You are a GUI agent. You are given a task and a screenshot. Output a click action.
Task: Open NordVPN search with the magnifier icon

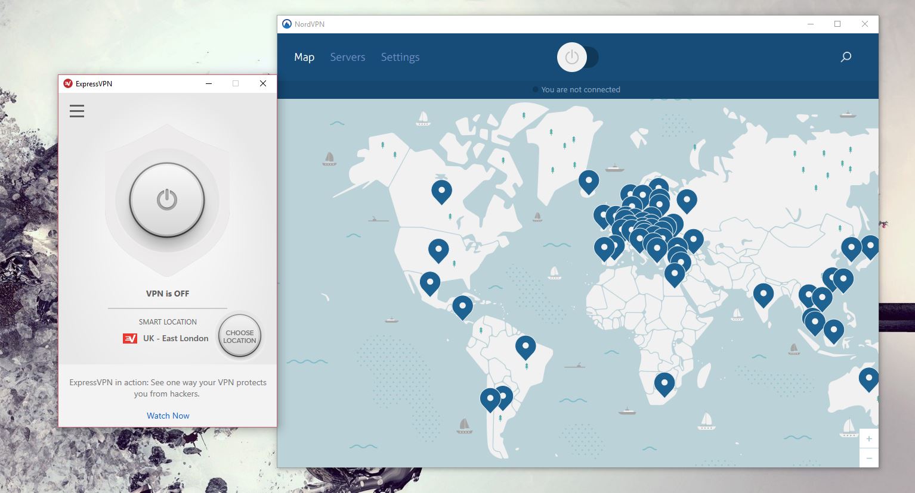[x=846, y=57]
